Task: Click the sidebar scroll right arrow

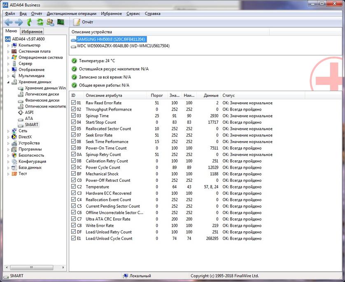Action: [63, 268]
